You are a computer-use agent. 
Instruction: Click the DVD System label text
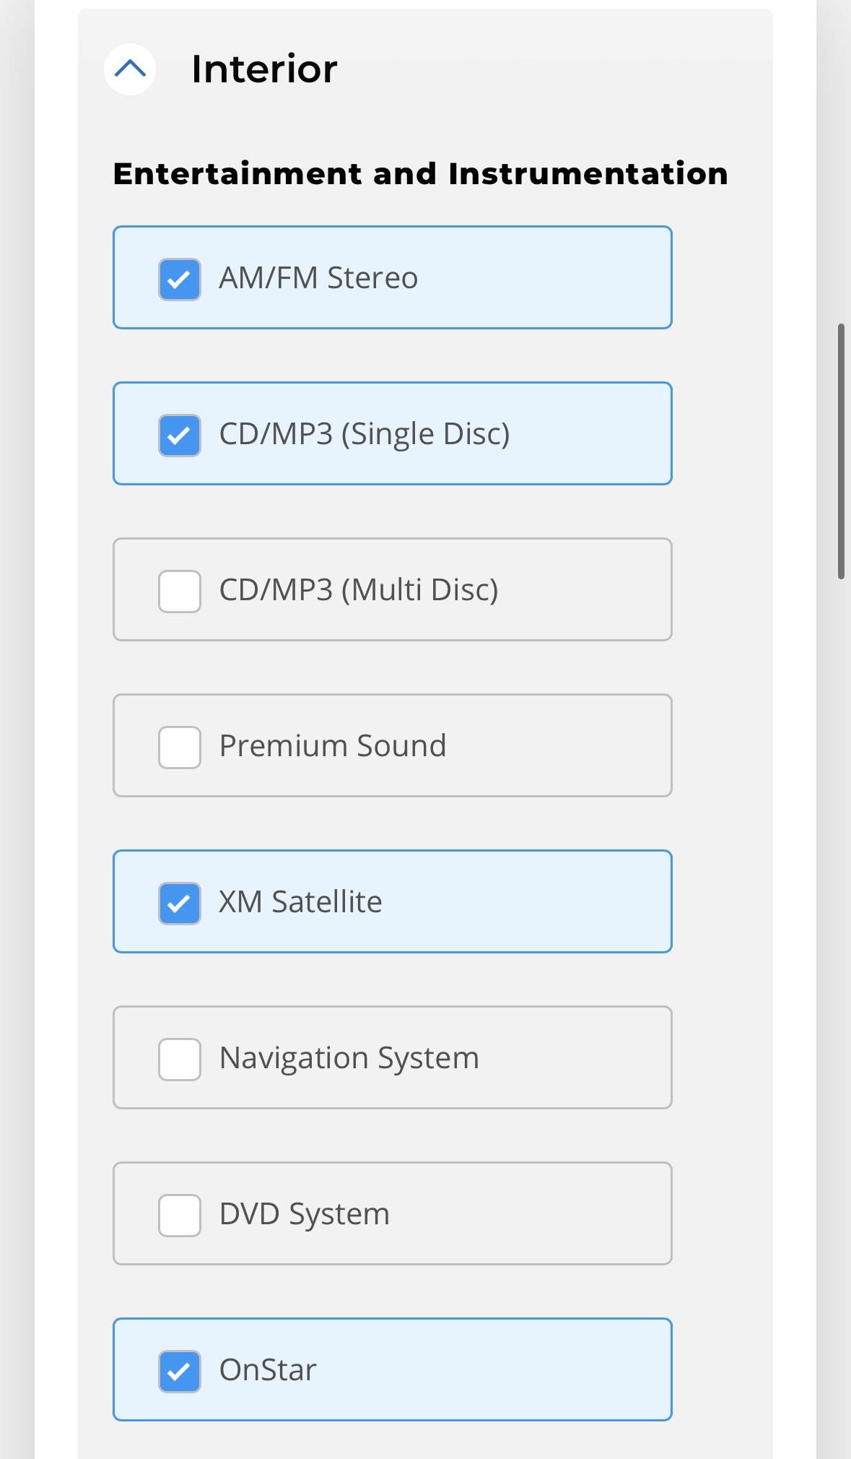tap(305, 1215)
